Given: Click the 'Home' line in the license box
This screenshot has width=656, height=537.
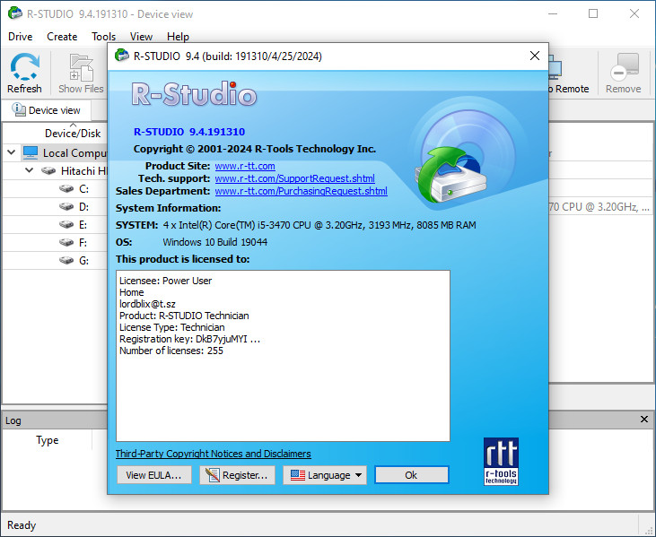Looking at the screenshot, I should pyautogui.click(x=131, y=292).
